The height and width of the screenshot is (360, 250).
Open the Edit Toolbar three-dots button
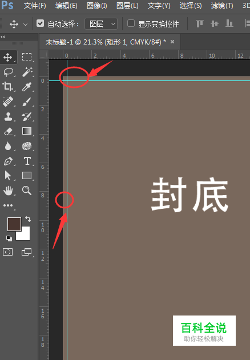point(8,205)
